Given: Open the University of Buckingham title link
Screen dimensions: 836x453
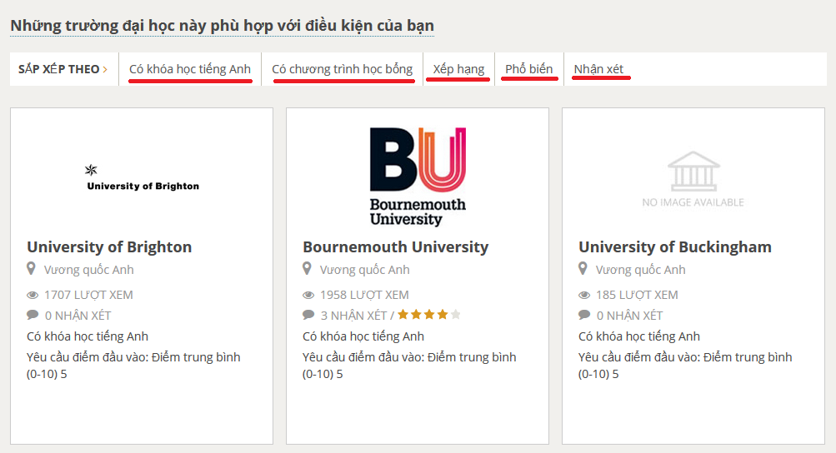Looking at the screenshot, I should pos(675,246).
